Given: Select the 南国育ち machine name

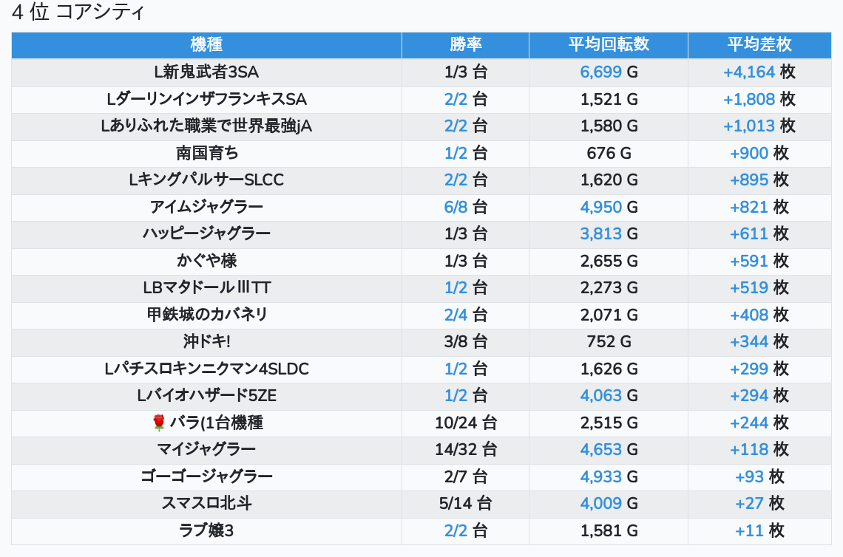Looking at the screenshot, I should click(206, 153).
